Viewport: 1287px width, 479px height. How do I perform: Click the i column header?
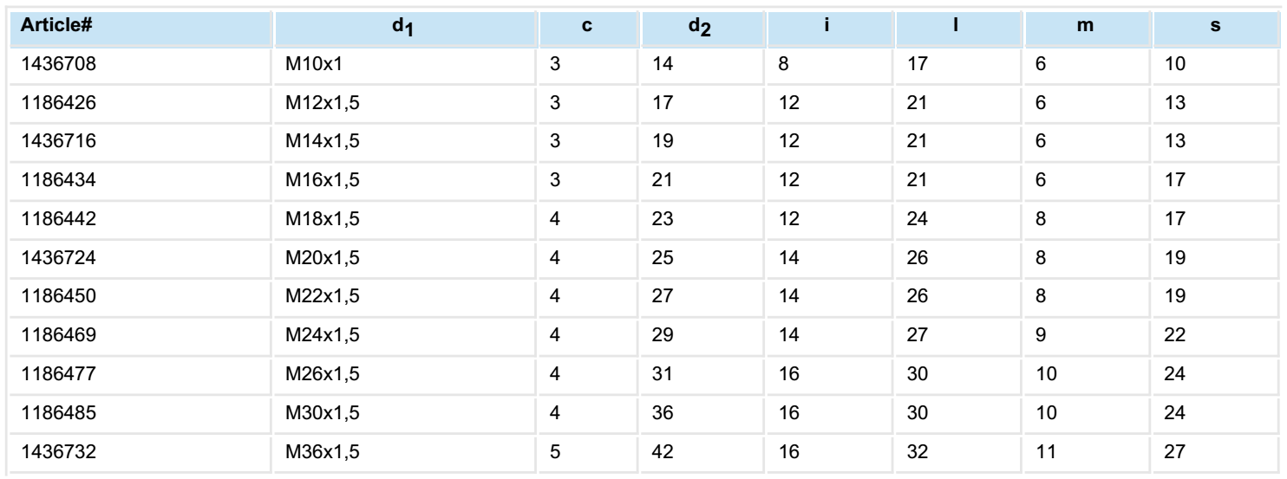[828, 28]
